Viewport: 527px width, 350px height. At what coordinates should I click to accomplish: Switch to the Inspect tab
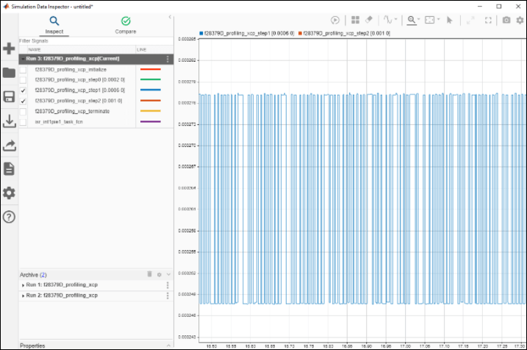point(54,25)
